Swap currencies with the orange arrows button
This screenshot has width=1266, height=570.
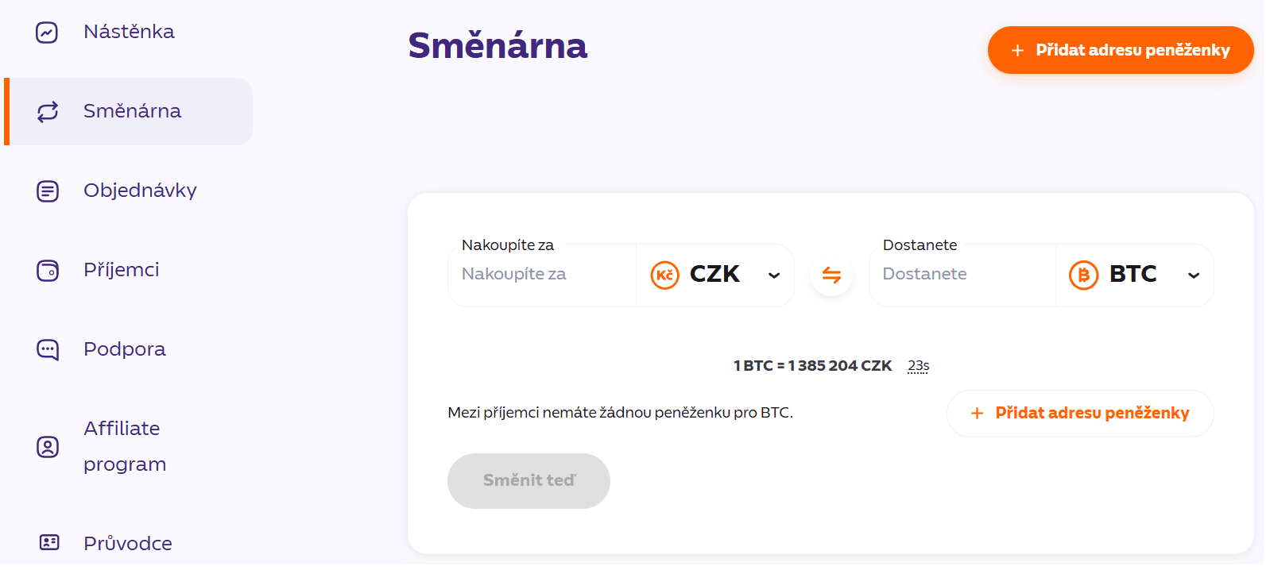coord(831,275)
